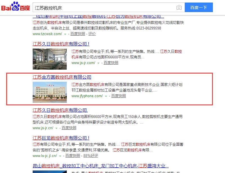Open factory thumbnail for js-jr.com result

[50, 59]
